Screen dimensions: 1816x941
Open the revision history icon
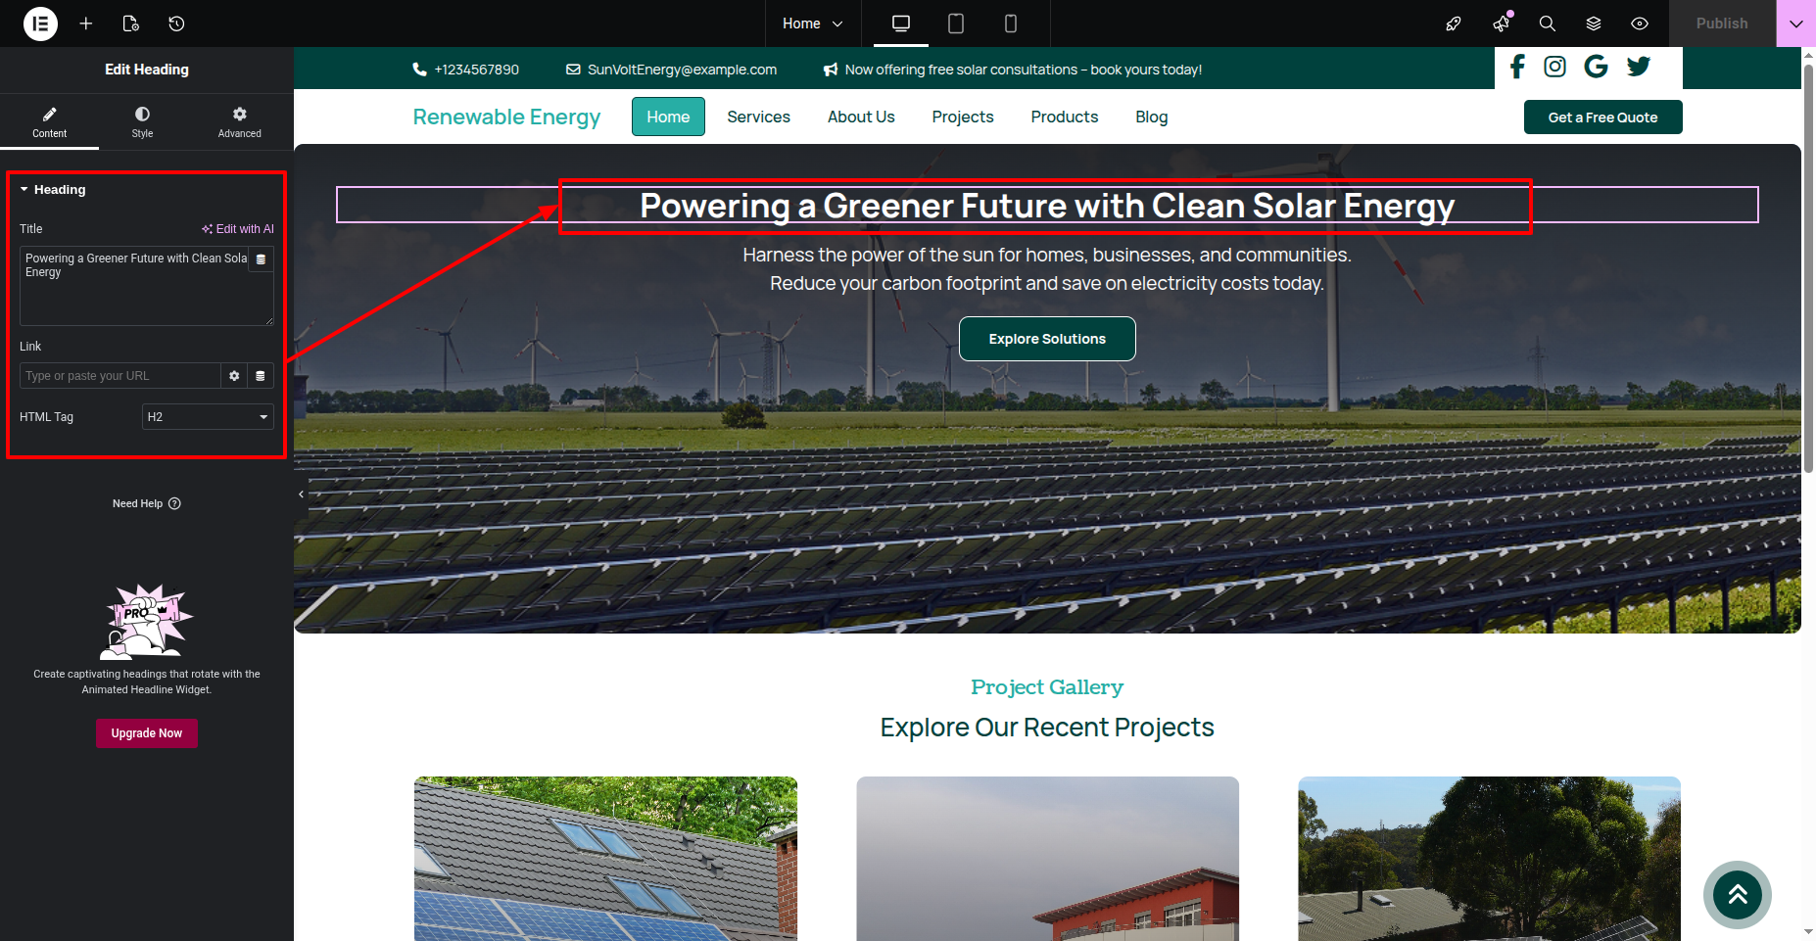[176, 24]
